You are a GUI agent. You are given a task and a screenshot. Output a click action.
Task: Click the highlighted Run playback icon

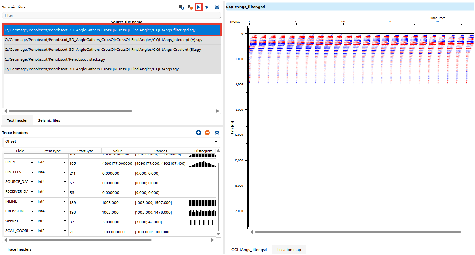[199, 7]
